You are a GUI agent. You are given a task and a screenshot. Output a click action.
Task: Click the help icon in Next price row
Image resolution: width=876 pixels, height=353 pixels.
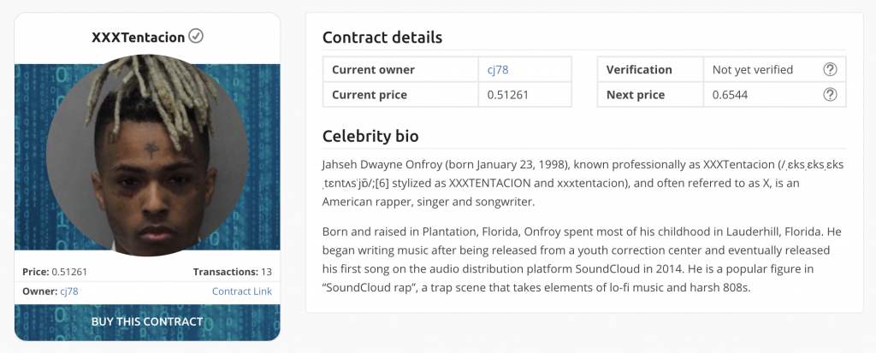click(830, 95)
